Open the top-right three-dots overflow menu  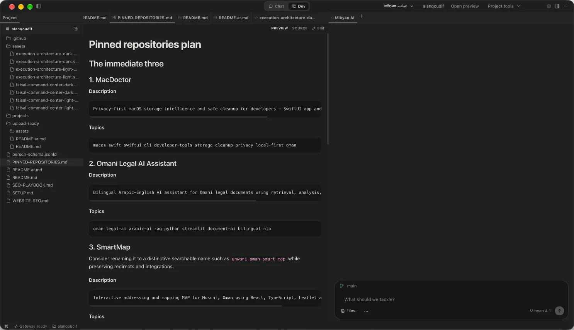[566, 6]
